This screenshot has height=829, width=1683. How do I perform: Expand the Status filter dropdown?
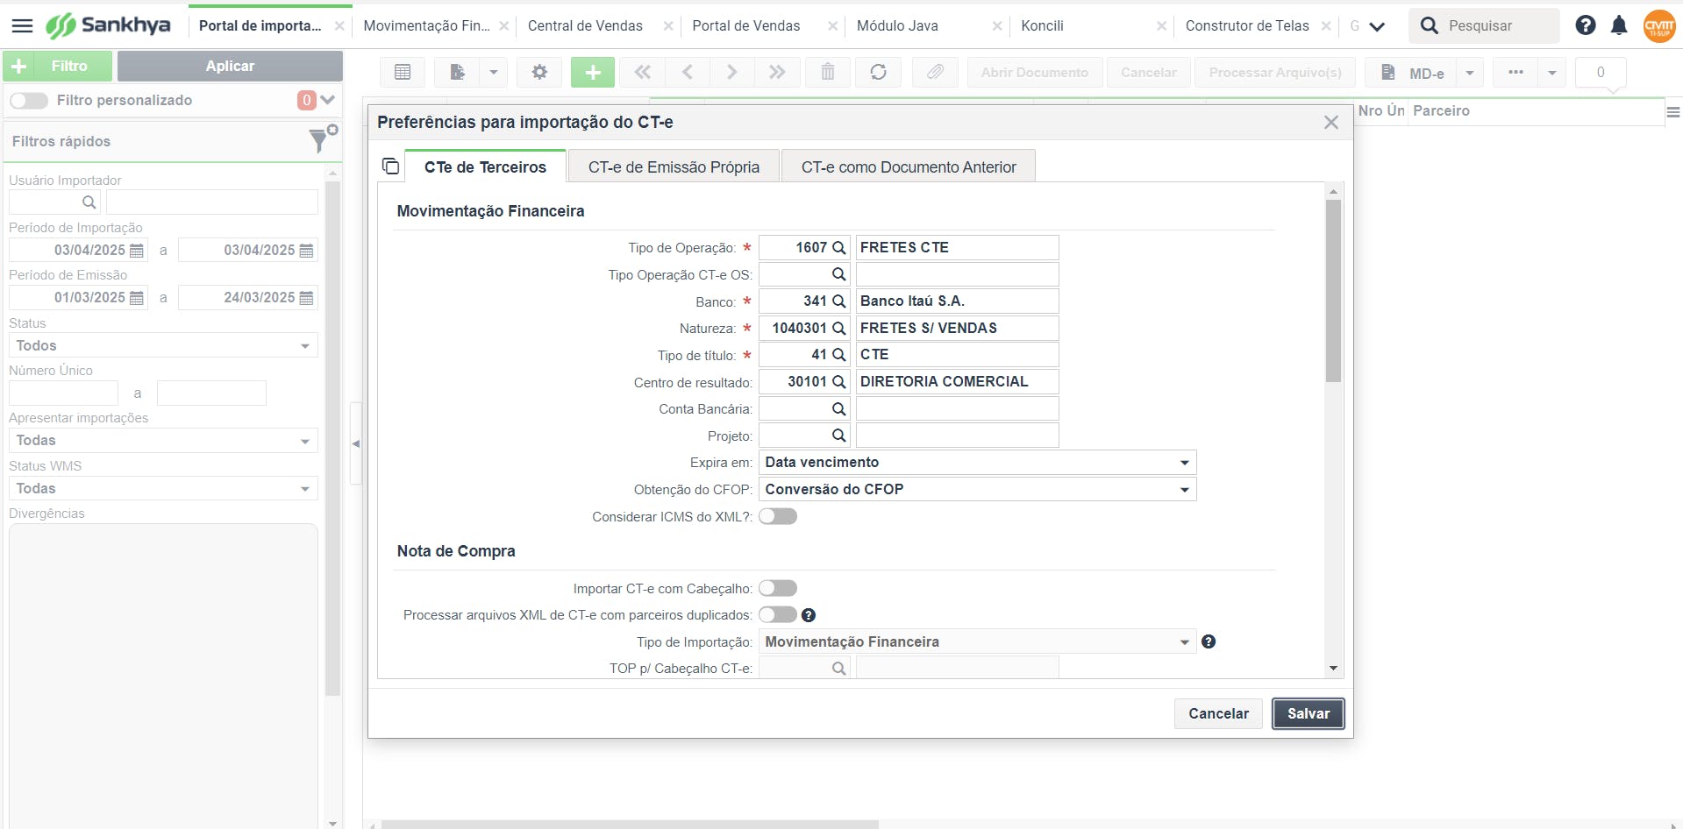(304, 346)
